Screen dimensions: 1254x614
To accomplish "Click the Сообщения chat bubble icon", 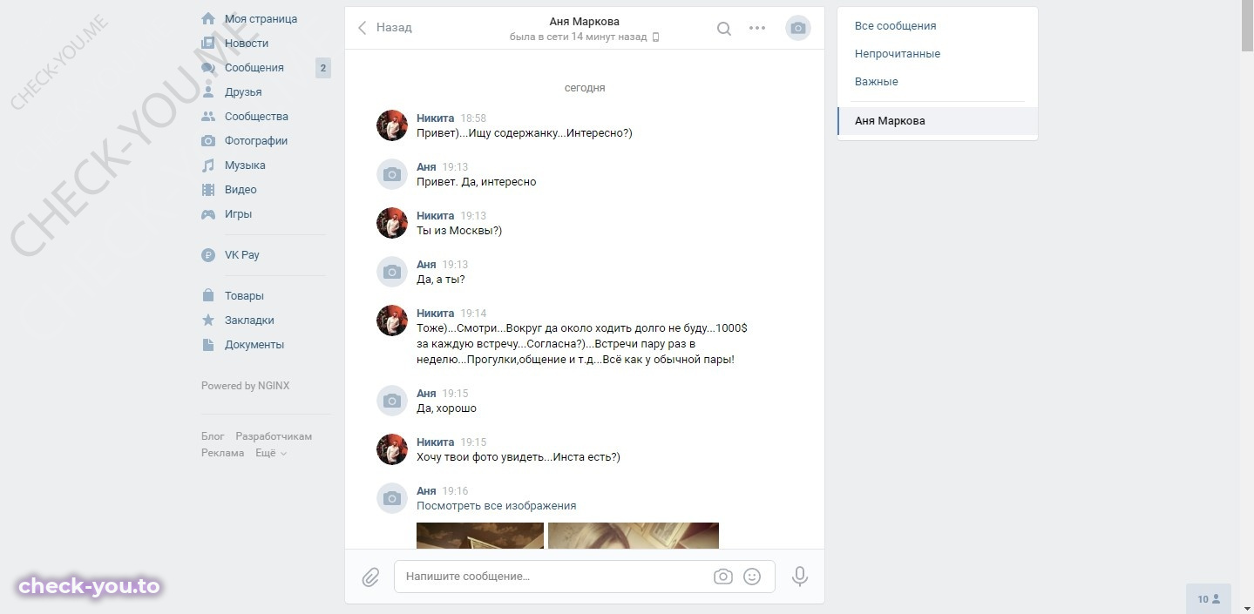I will (x=208, y=67).
